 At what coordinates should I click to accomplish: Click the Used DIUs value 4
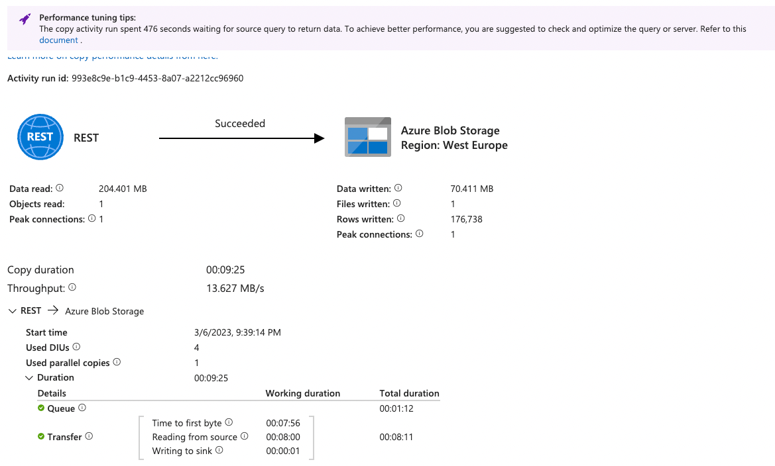(x=197, y=348)
